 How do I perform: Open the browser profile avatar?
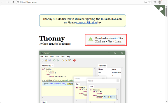point(160,2)
